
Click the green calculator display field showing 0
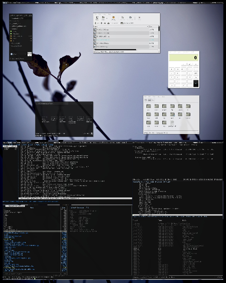click(184, 58)
